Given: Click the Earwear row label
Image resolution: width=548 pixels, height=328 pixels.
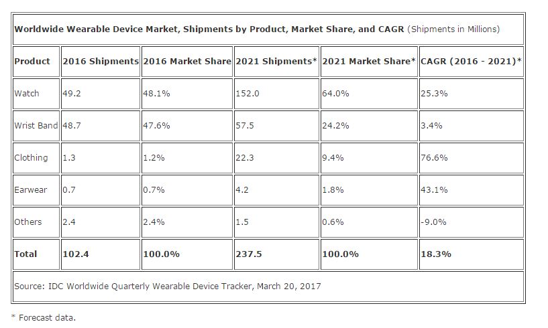Looking at the screenshot, I should coord(31,189).
